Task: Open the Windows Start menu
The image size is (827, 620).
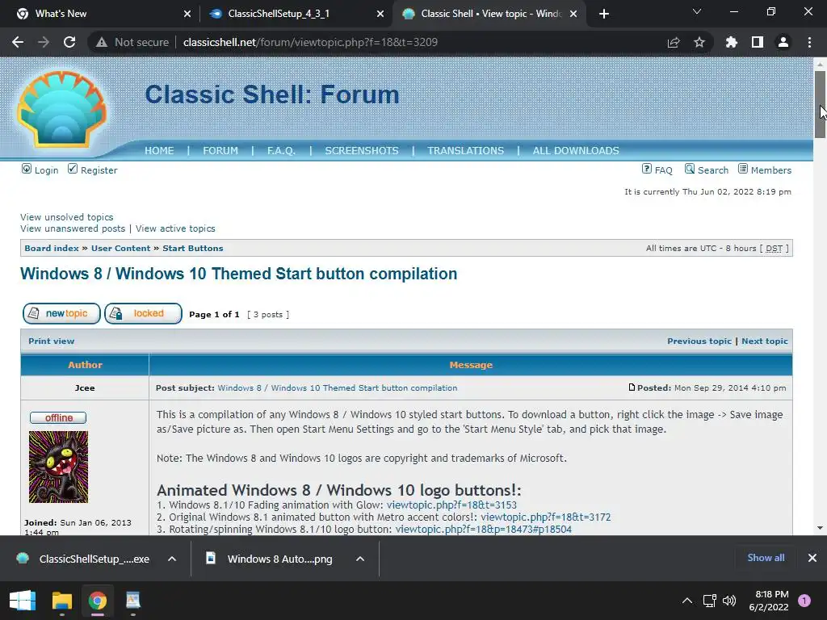Action: click(x=23, y=601)
